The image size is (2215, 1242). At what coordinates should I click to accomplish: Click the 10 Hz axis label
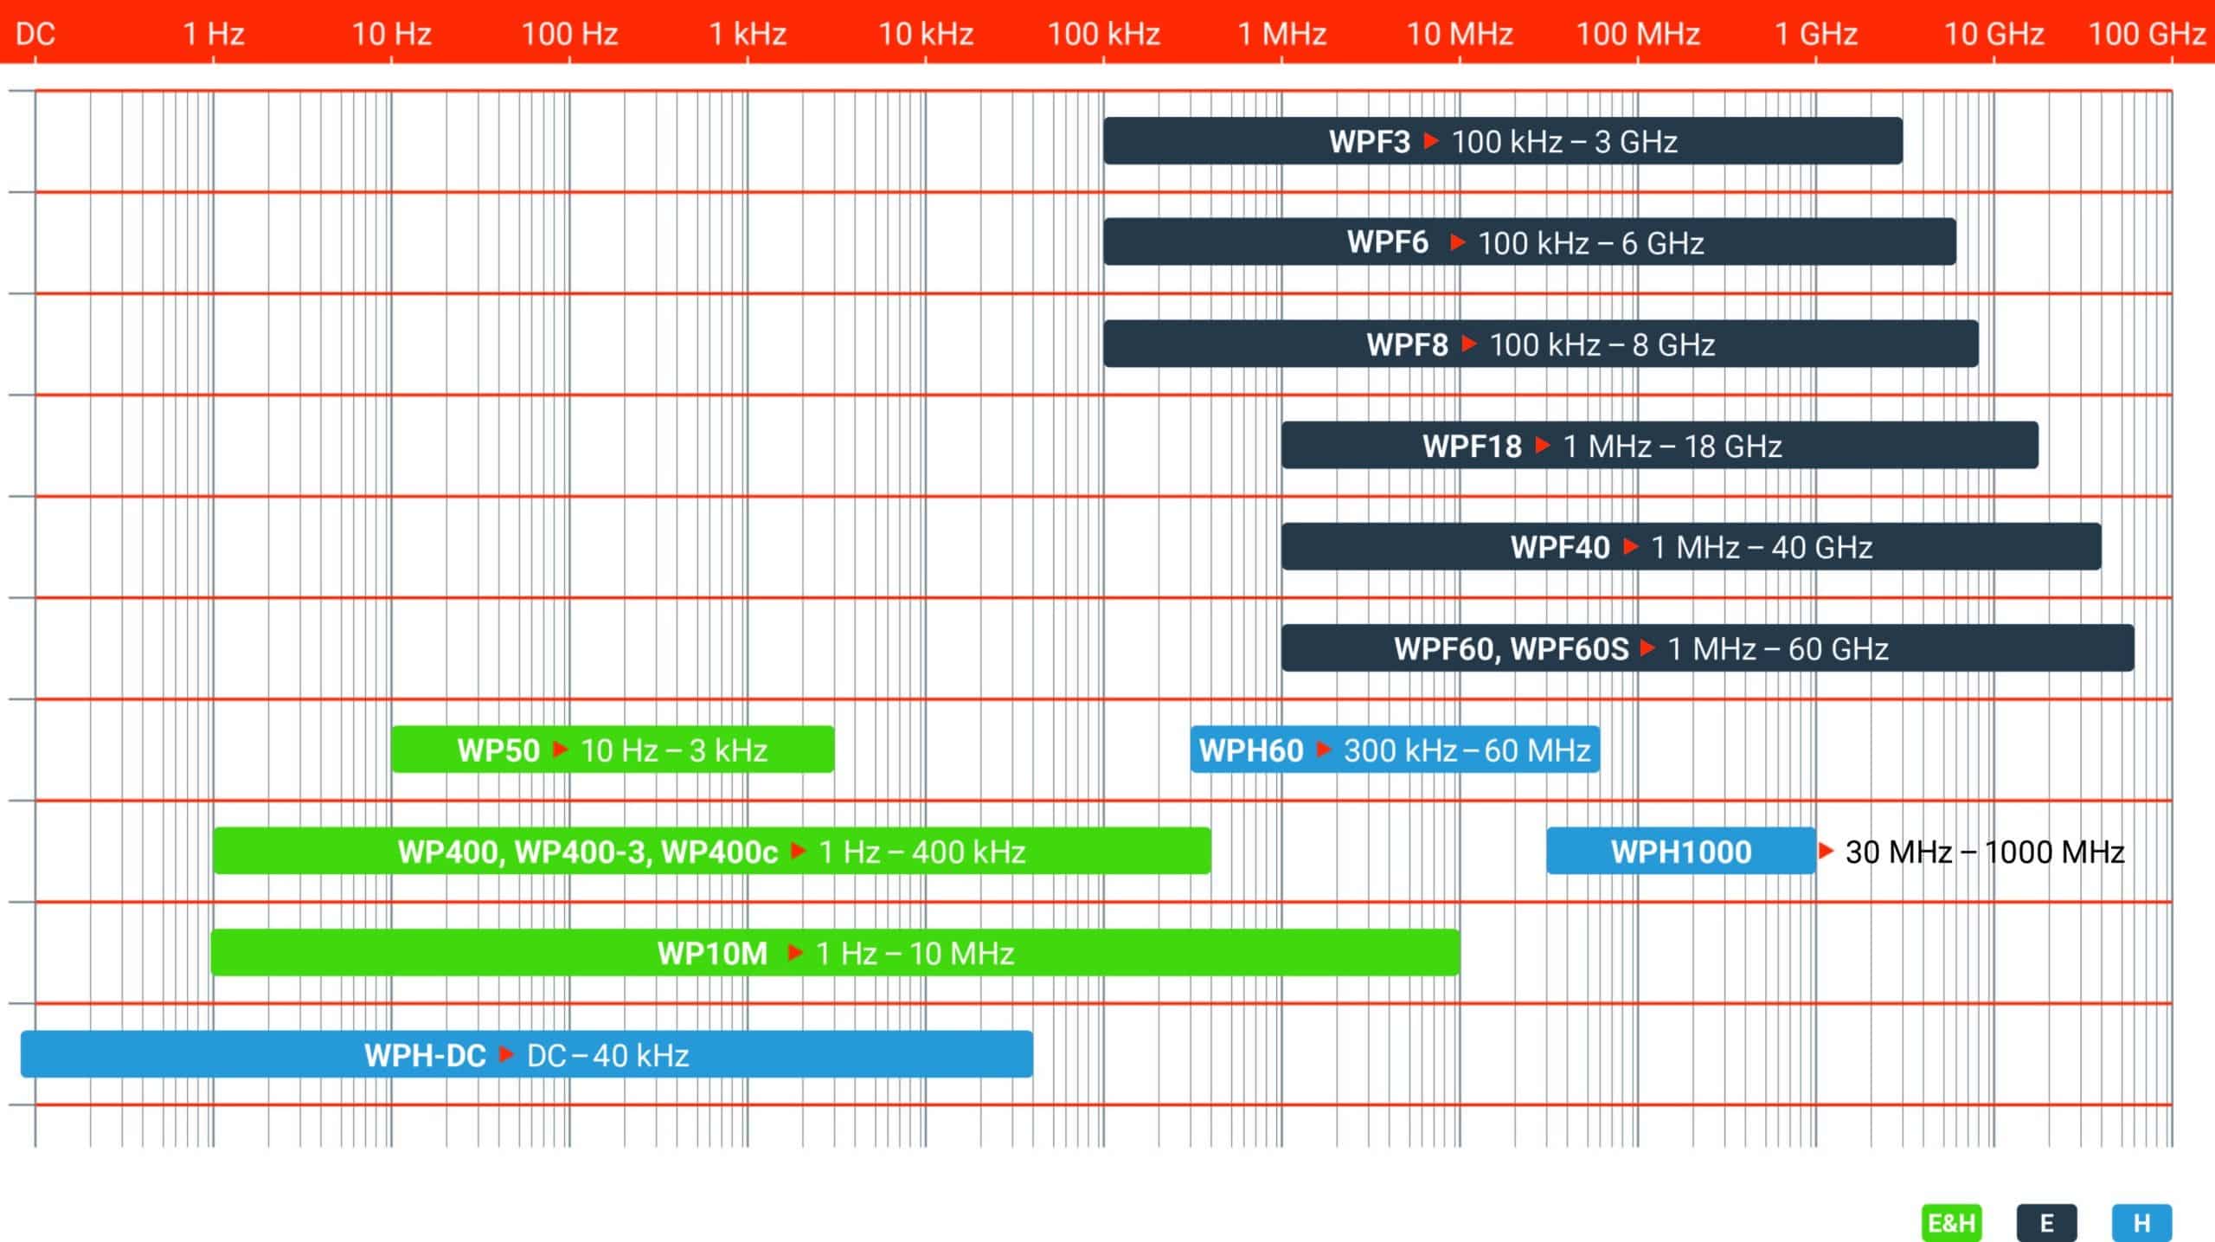pos(391,34)
